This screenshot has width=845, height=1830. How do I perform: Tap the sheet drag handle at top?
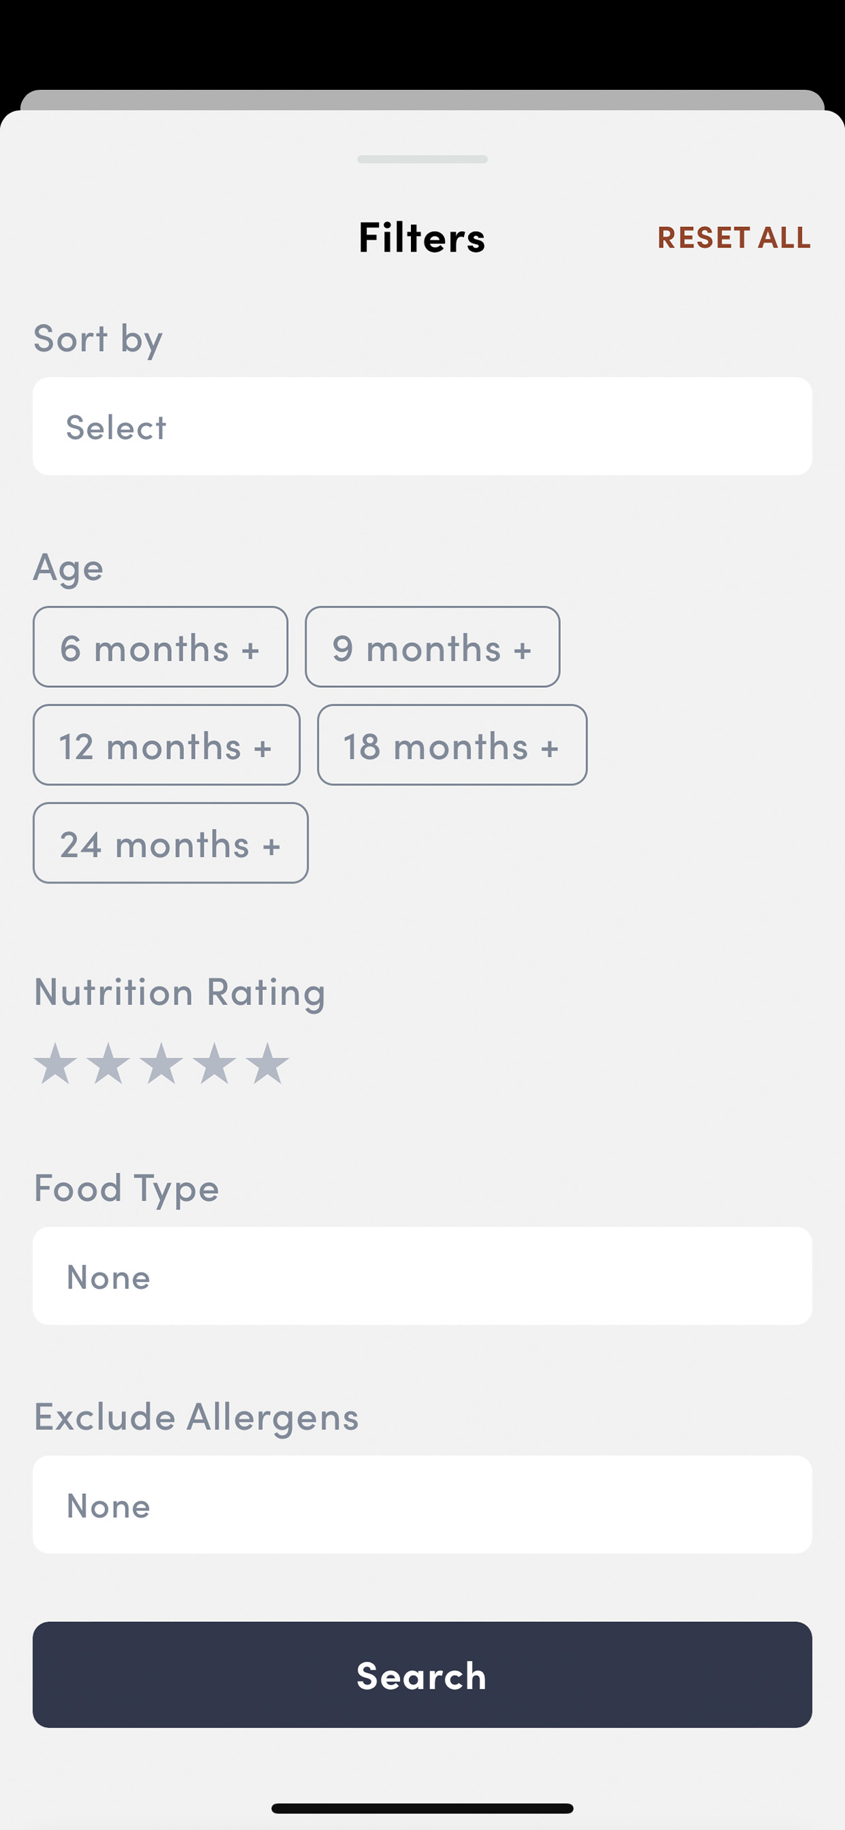tap(422, 159)
